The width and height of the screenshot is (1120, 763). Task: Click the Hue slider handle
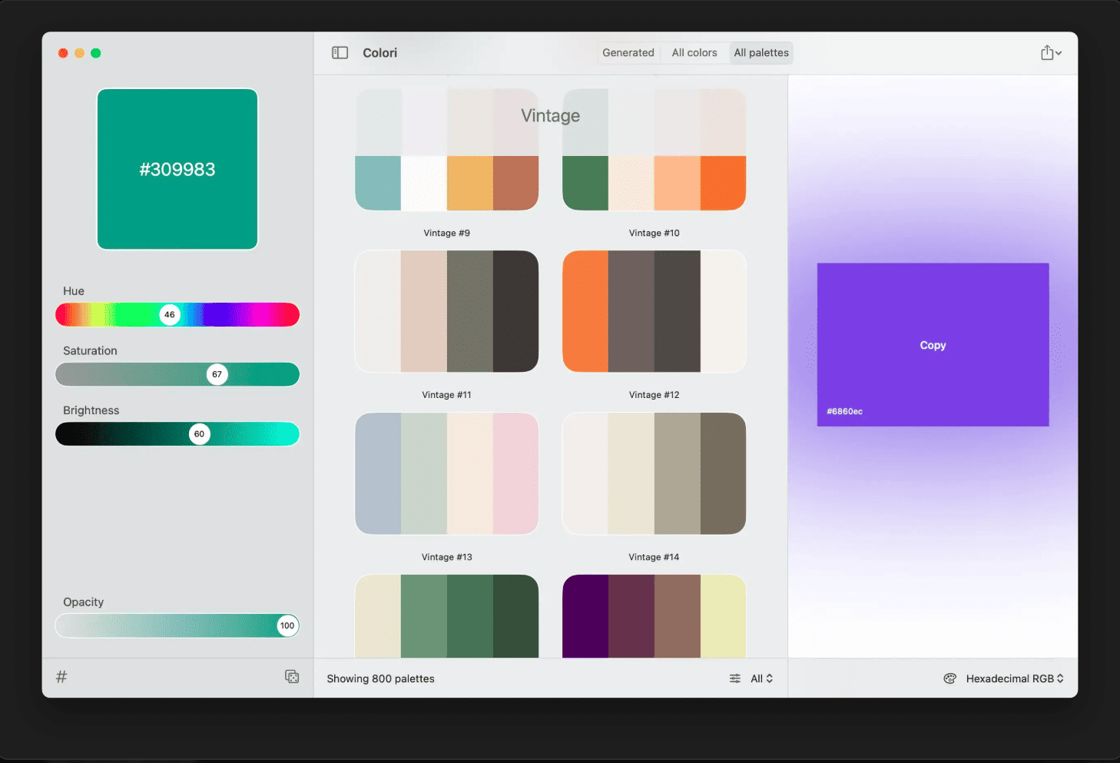click(x=170, y=315)
